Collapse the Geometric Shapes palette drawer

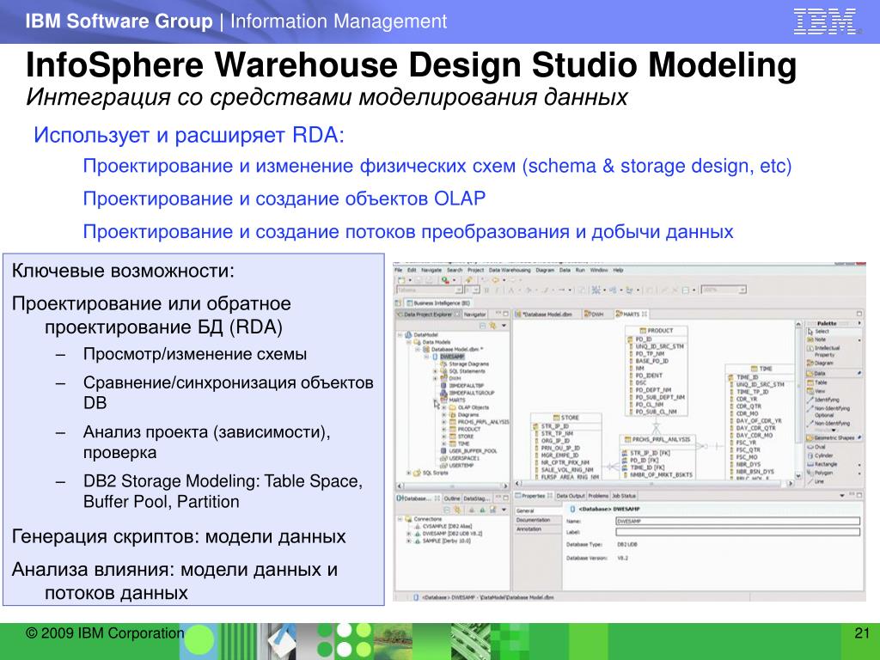click(x=834, y=437)
